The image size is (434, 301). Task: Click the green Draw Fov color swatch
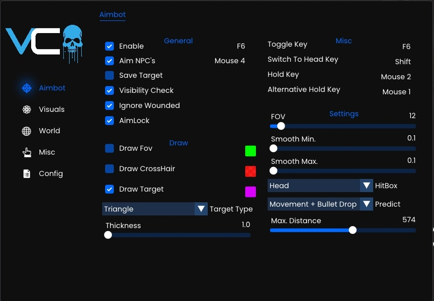click(x=251, y=151)
